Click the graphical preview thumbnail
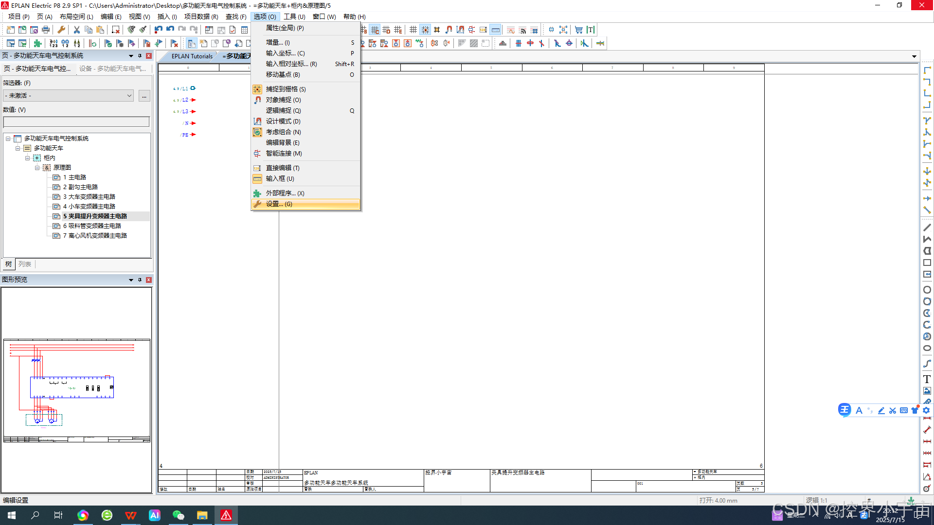The height and width of the screenshot is (525, 934). (77, 390)
